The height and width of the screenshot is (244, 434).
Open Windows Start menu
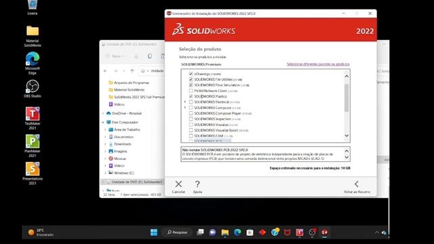click(154, 232)
